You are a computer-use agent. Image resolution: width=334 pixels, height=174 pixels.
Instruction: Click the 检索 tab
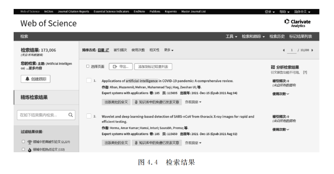(24, 36)
